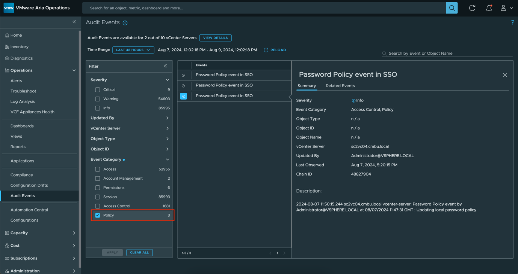Viewport: 518px width, 274px height.
Task: Expand details of second Password Policy event
Action: tap(184, 86)
